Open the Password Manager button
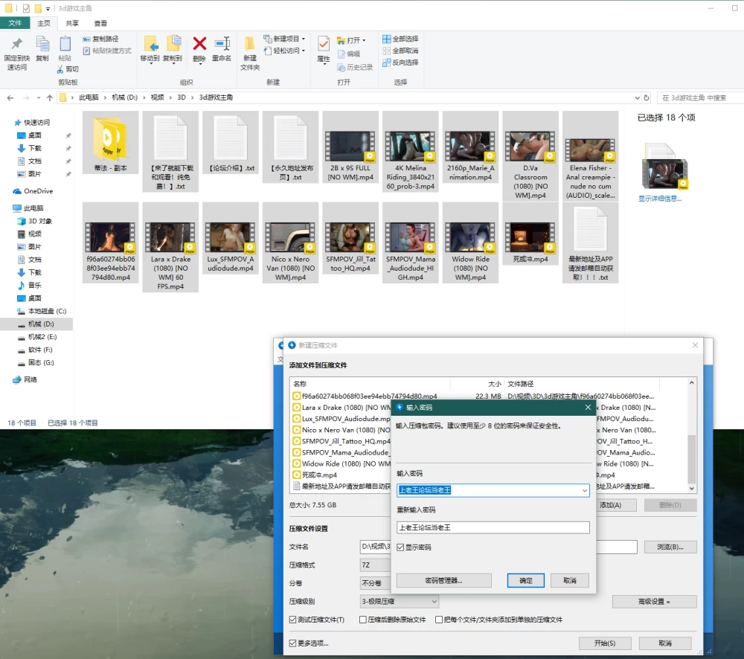The height and width of the screenshot is (659, 744). 443,581
